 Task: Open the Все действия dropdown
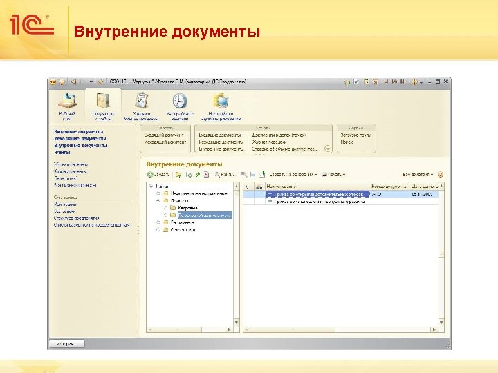pyautogui.click(x=418, y=175)
